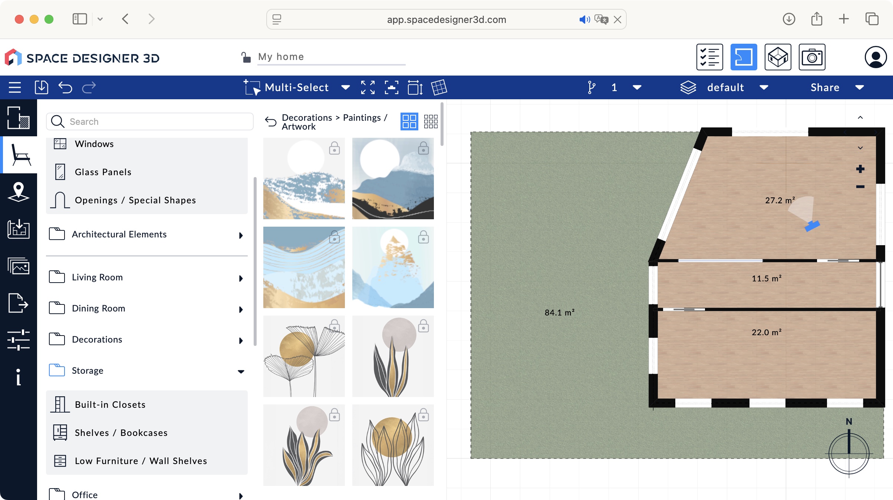The height and width of the screenshot is (500, 893).
Task: Open the export panel from the sidebar
Action: pos(19,303)
